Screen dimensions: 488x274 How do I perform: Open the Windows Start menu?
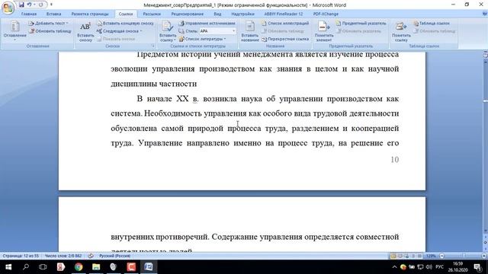[8, 267]
